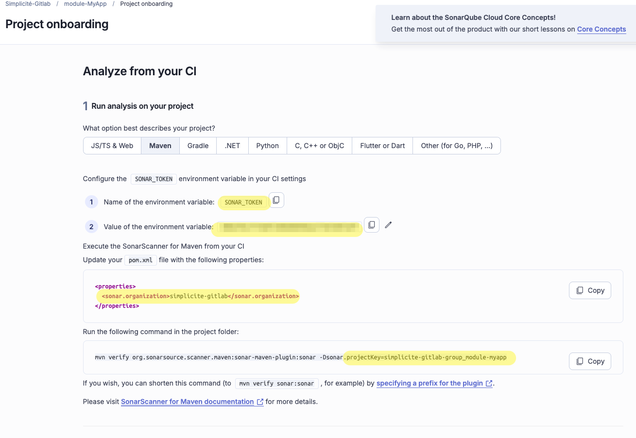This screenshot has height=438, width=636.
Task: Select the C, C++ or ObjC option
Action: (x=319, y=146)
